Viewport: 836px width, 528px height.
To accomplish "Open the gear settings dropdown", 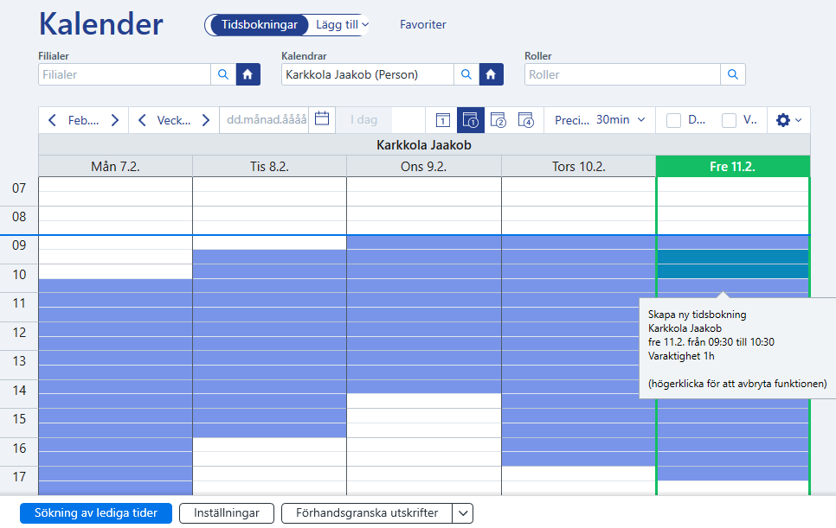I will pos(788,120).
